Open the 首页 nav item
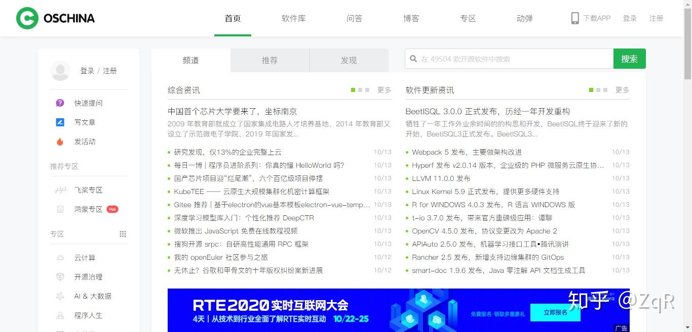Viewport: 692px width, 332px height. pos(233,18)
